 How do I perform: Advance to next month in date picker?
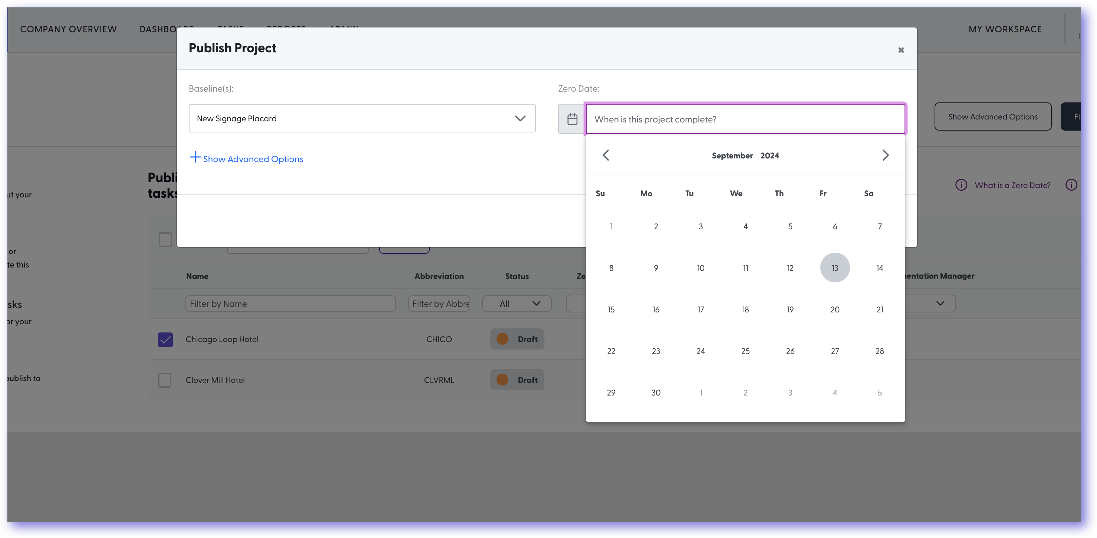point(885,155)
